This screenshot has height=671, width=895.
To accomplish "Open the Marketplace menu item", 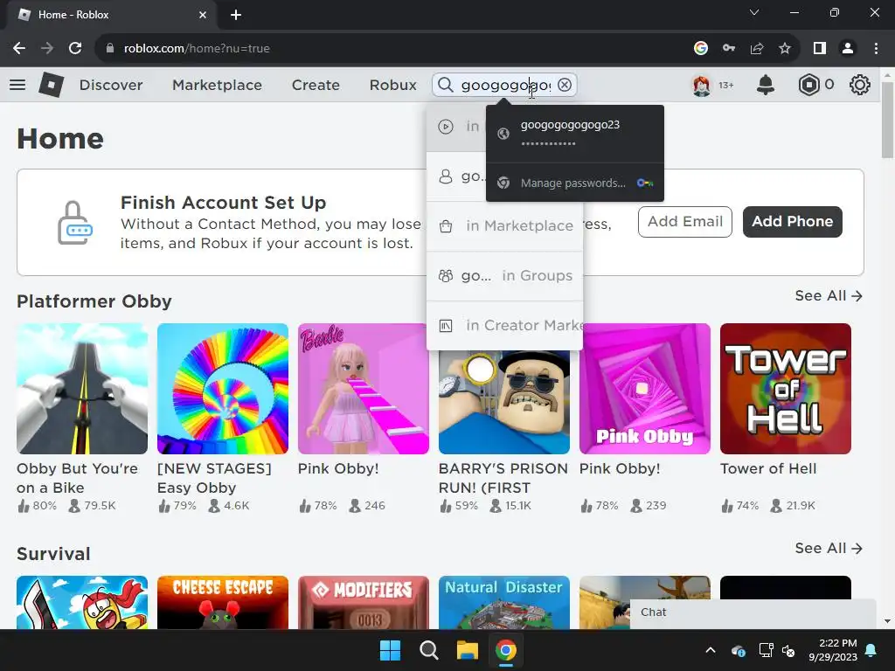I will (217, 85).
